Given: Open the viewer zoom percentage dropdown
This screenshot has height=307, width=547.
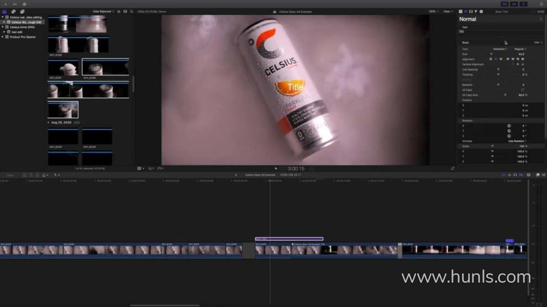Looking at the screenshot, I should [434, 12].
